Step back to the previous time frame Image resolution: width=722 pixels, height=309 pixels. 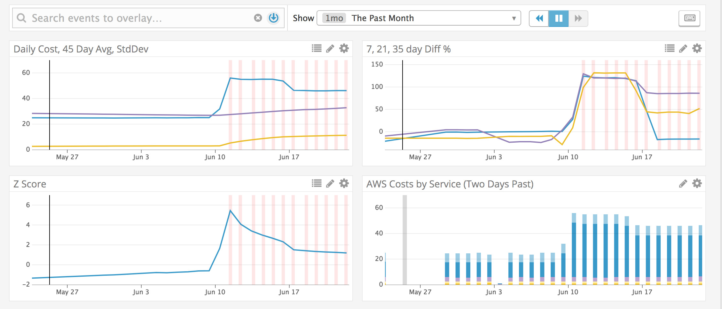pos(539,18)
